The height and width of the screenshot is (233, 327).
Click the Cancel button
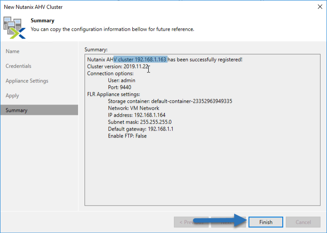point(303,222)
